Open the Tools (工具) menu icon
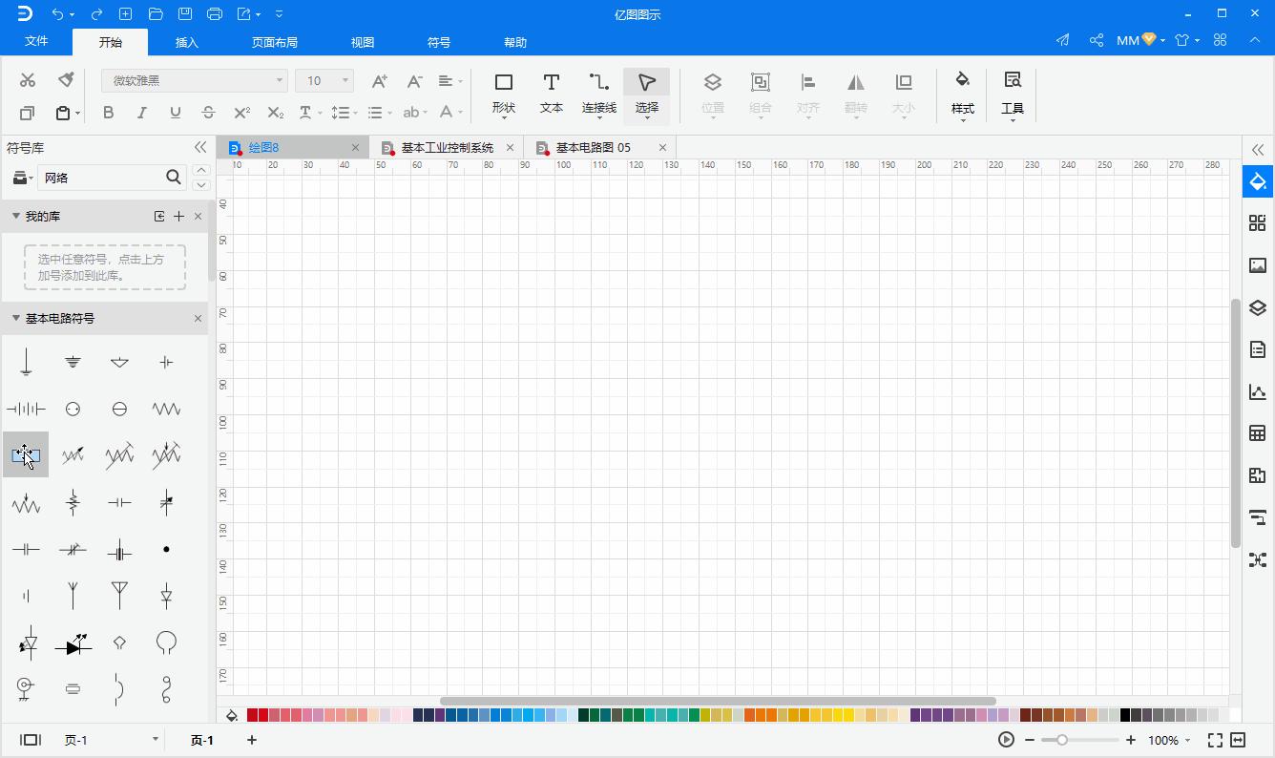This screenshot has width=1275, height=758. [1013, 95]
